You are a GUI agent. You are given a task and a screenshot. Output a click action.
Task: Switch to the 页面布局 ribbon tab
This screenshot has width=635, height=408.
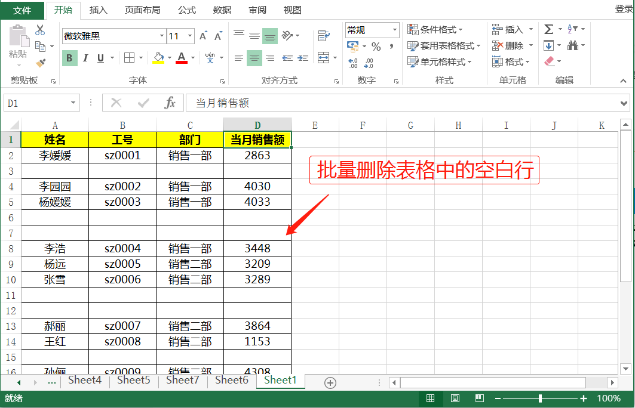point(142,10)
